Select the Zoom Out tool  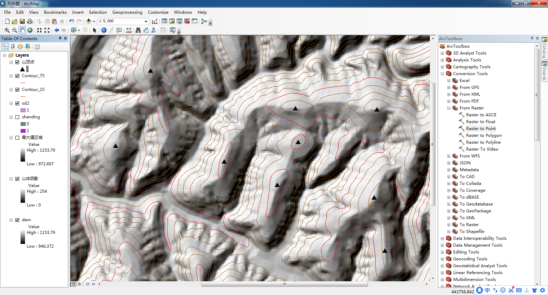click(x=14, y=30)
